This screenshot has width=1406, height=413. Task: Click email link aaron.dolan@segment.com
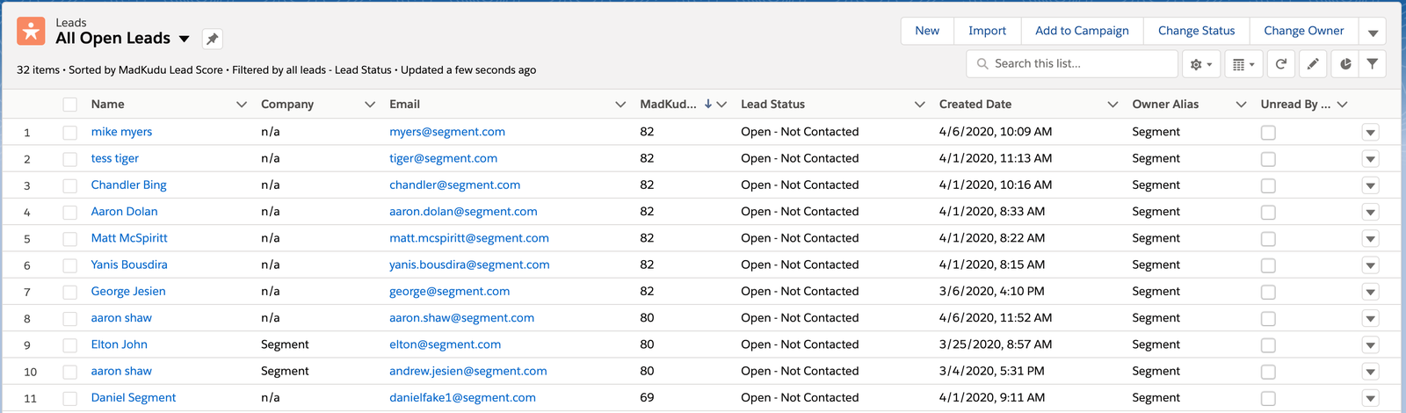click(463, 211)
